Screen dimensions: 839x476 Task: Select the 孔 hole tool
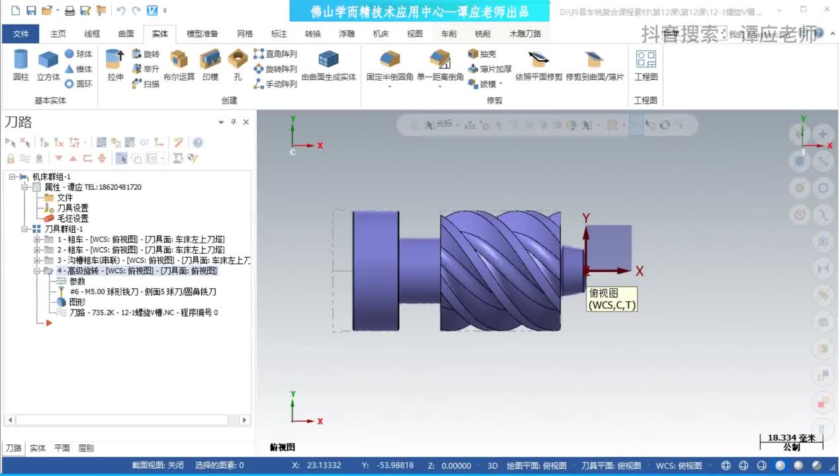(x=238, y=65)
